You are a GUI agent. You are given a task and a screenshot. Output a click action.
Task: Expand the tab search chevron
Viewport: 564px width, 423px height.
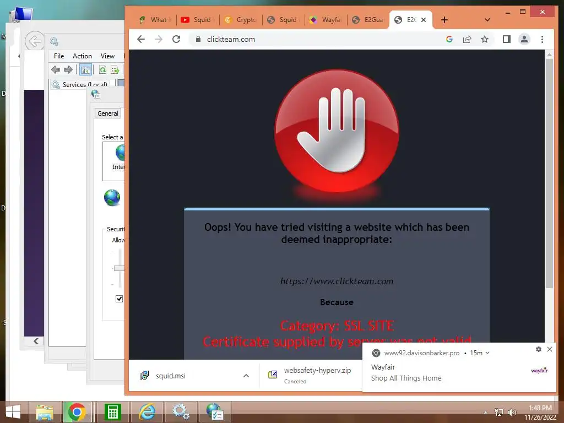[x=487, y=20]
